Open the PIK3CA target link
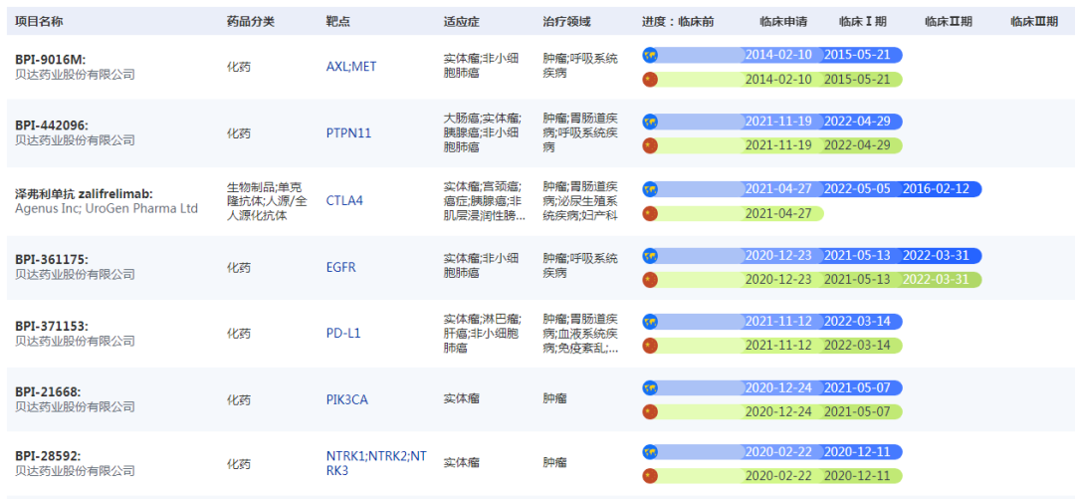The width and height of the screenshot is (1075, 499). coord(347,399)
